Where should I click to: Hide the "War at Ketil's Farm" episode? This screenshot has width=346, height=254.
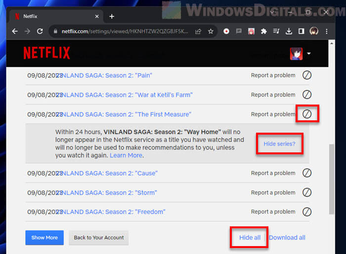pyautogui.click(x=307, y=95)
